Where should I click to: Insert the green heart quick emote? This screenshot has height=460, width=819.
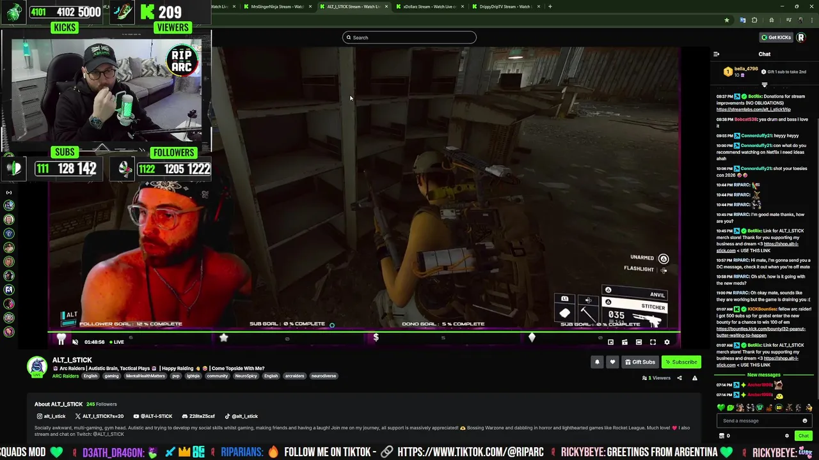pyautogui.click(x=721, y=408)
